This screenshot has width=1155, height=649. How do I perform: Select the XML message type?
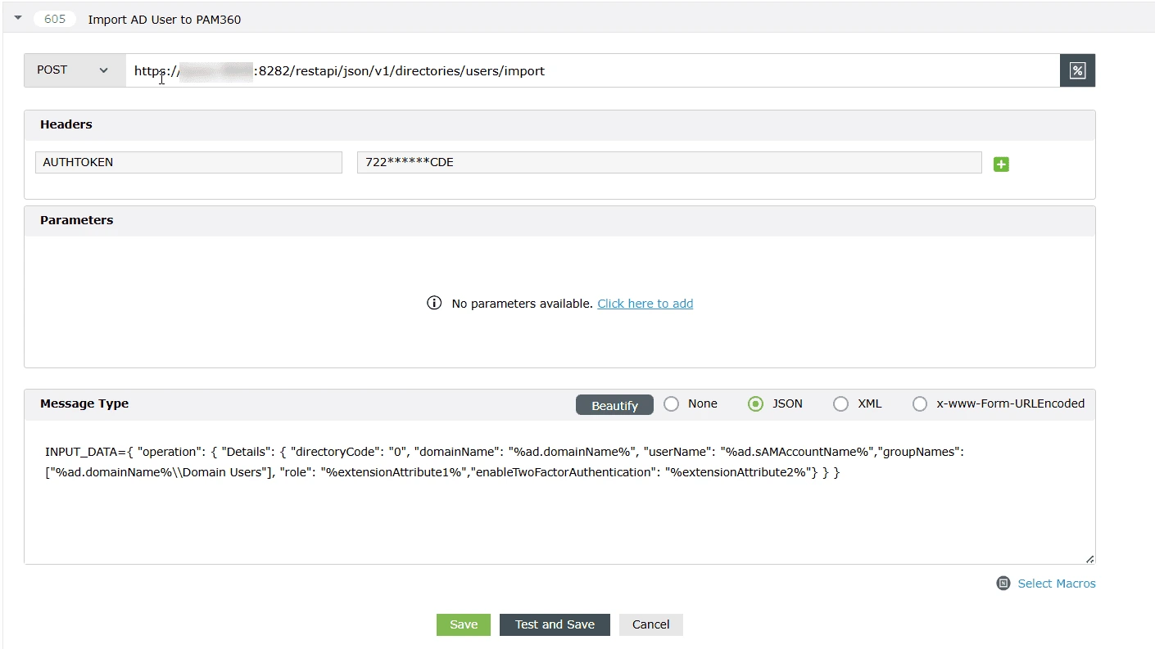tap(840, 403)
